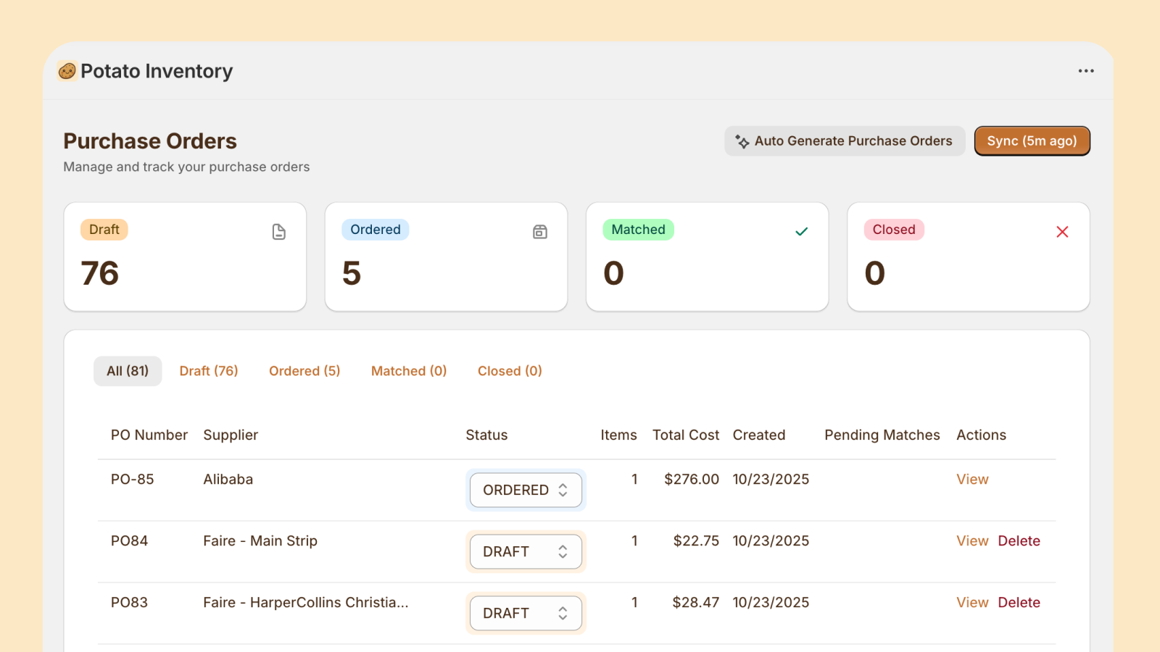Open the ORDERED status dropdown for PO-85

(526, 490)
